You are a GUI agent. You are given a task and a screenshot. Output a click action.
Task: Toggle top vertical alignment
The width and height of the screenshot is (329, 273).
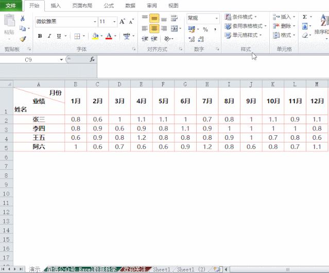tap(145, 18)
